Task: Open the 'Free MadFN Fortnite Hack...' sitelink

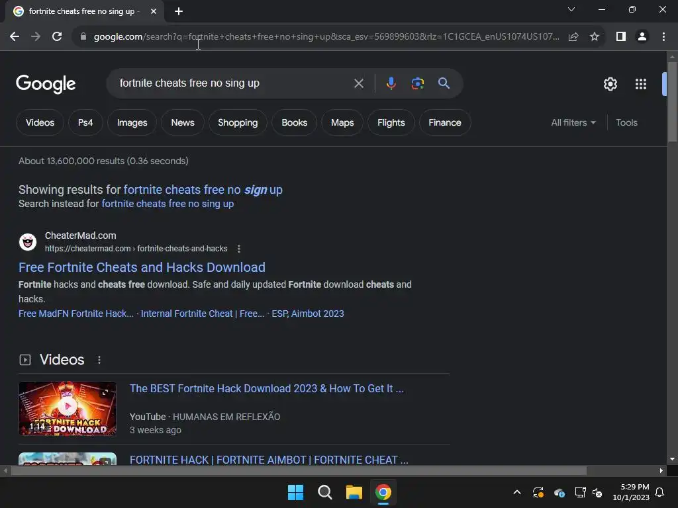Action: (x=76, y=314)
